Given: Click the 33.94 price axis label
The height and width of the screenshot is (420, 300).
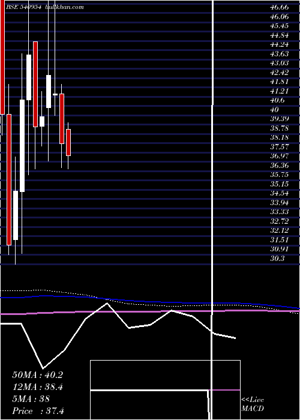Looking at the screenshot, I should pos(280,202).
